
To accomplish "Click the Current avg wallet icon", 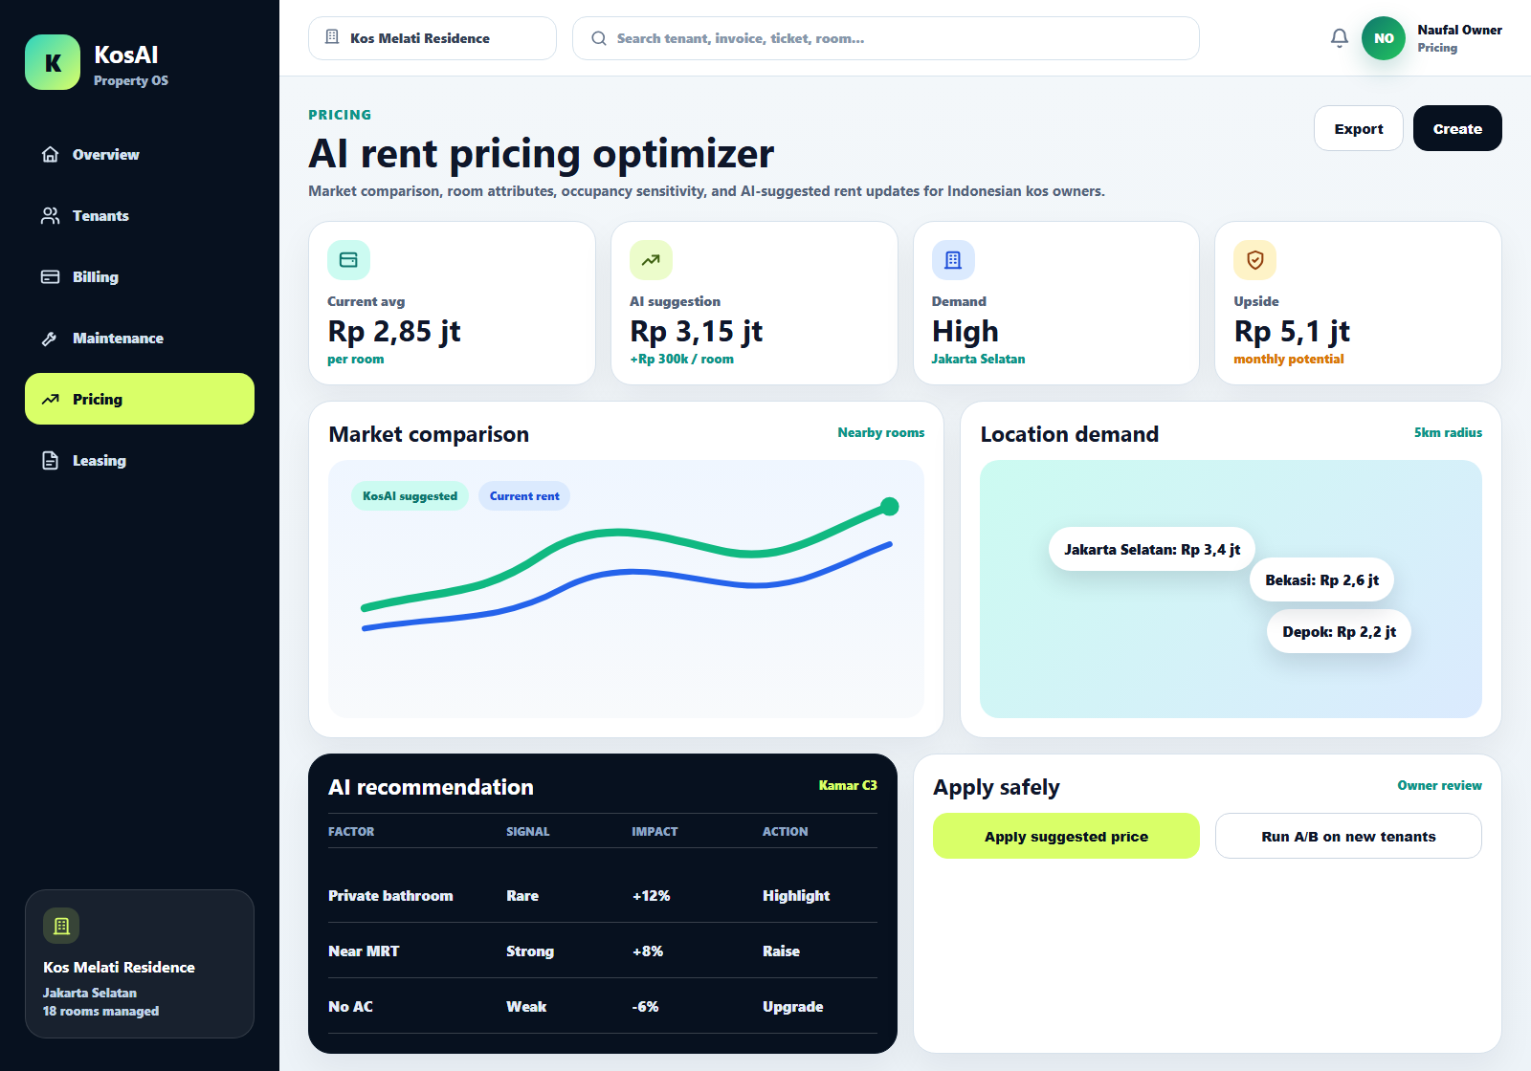I will click(x=348, y=260).
